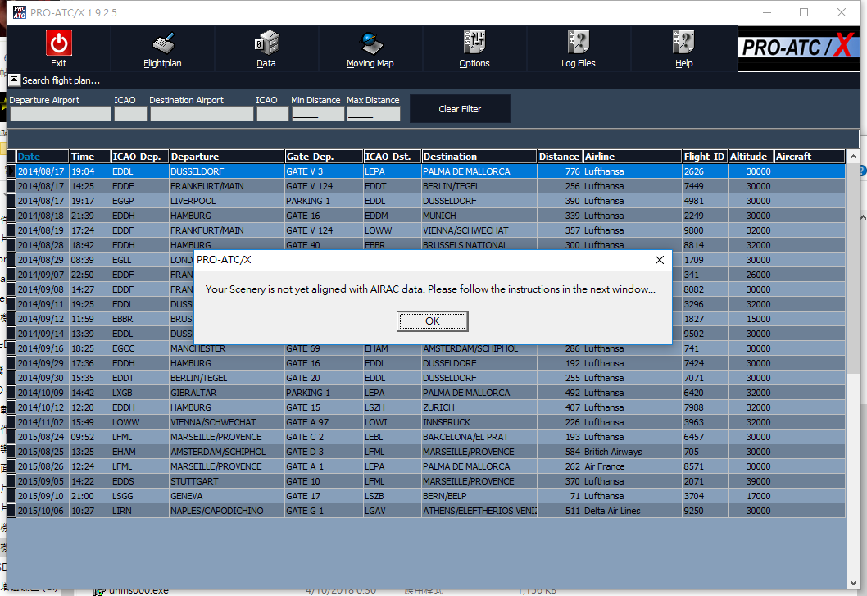Screen dimensions: 867x596
Task: Sort table by Date column header
Action: [x=43, y=157]
